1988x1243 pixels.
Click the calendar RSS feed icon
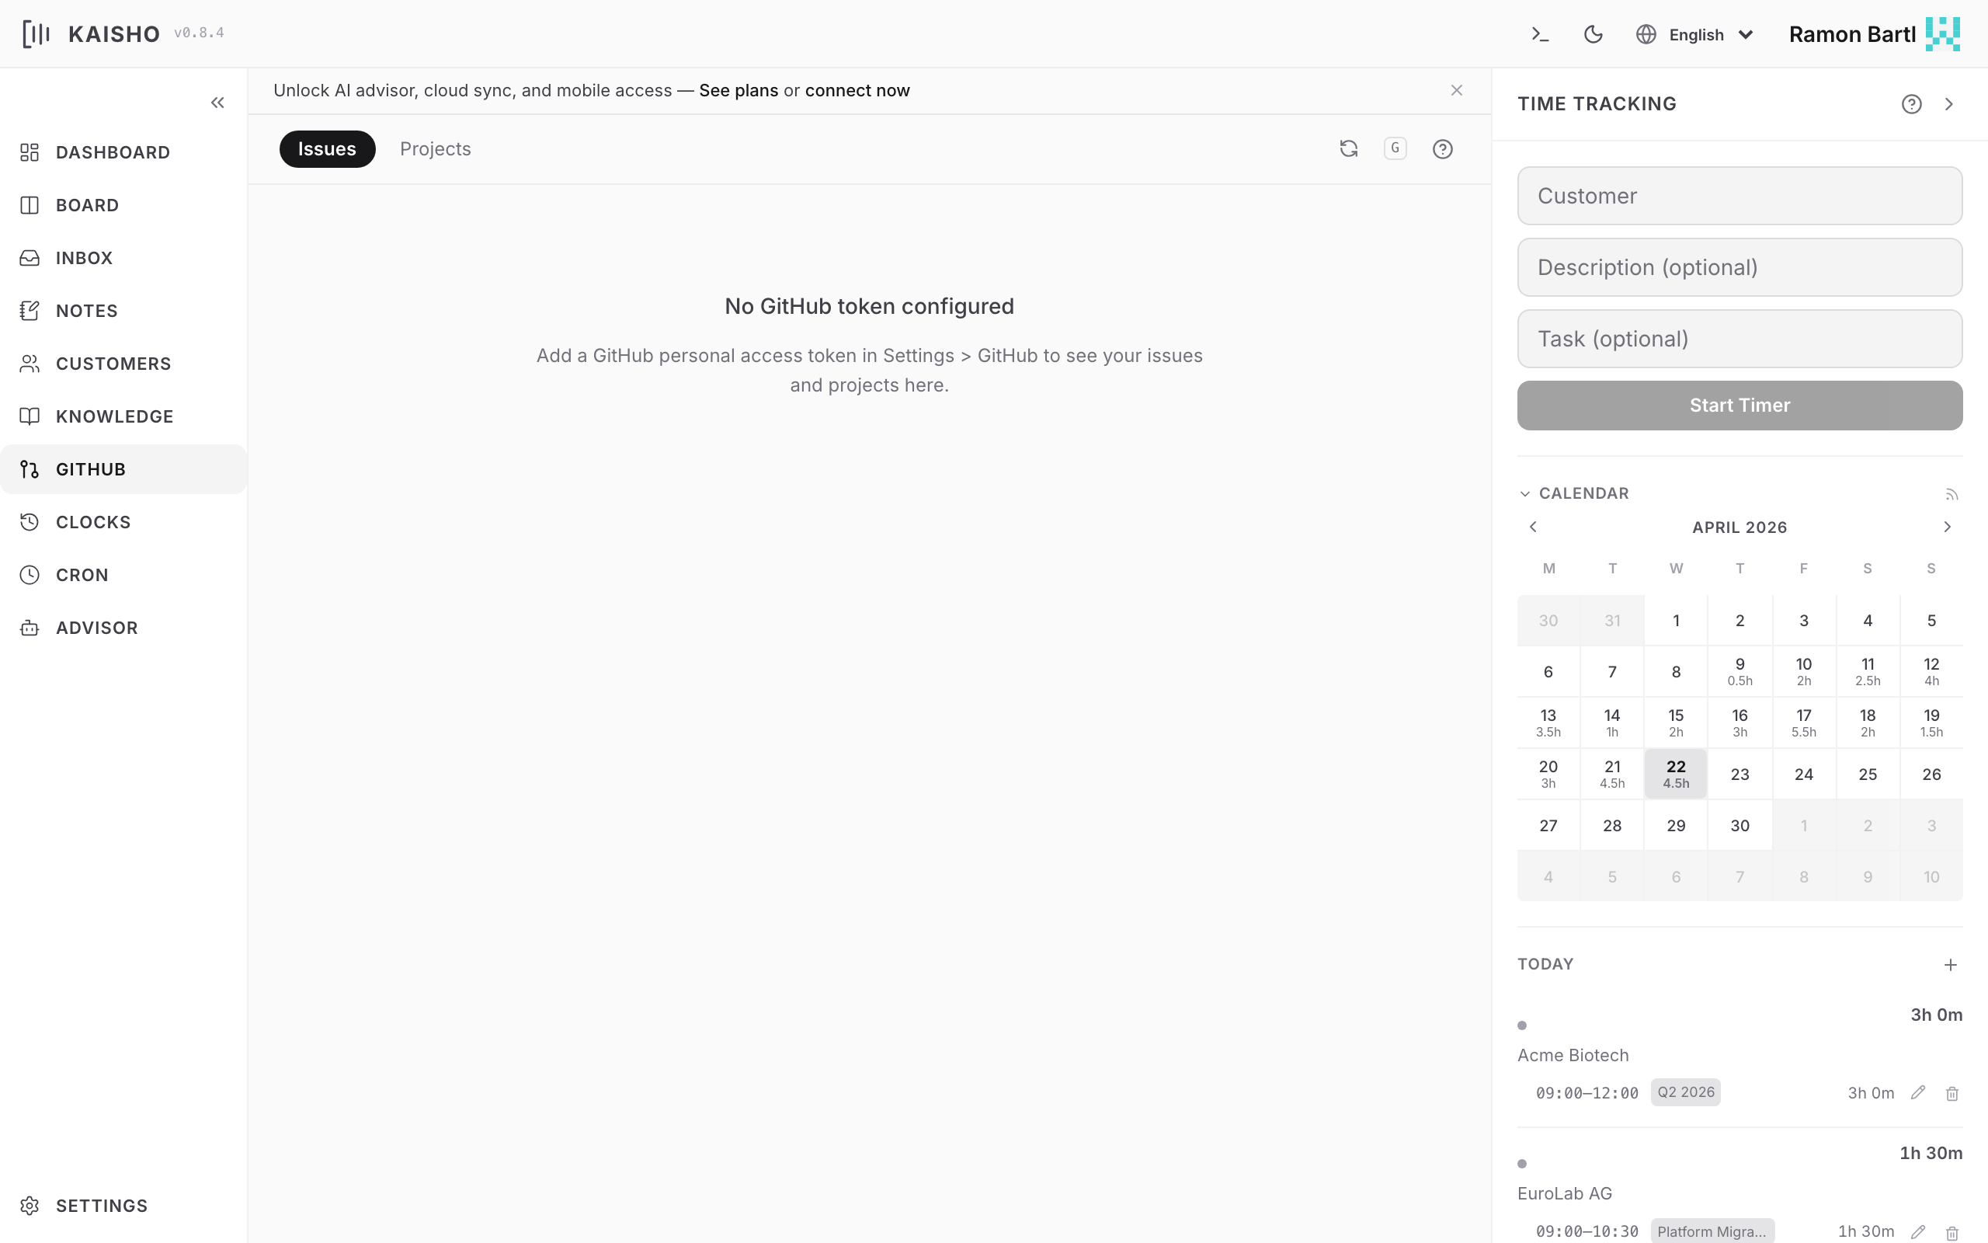[1952, 493]
